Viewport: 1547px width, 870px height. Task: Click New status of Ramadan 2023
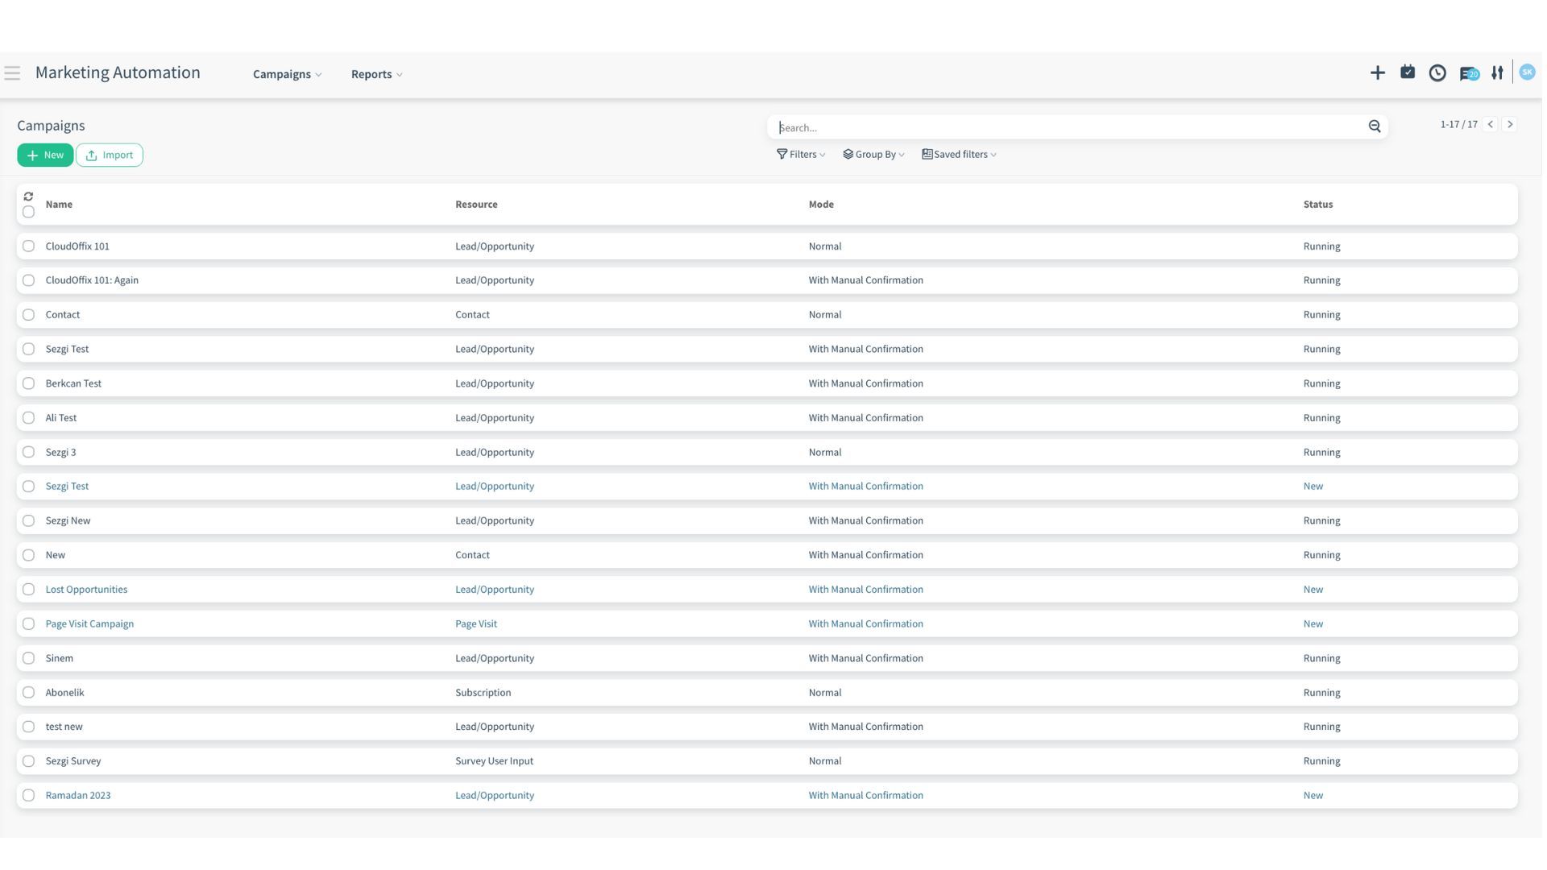[1313, 796]
